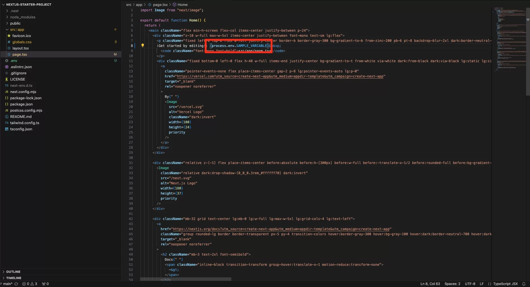Click the braces icon beside package.json
530x287 pixels.
tap(7, 104)
